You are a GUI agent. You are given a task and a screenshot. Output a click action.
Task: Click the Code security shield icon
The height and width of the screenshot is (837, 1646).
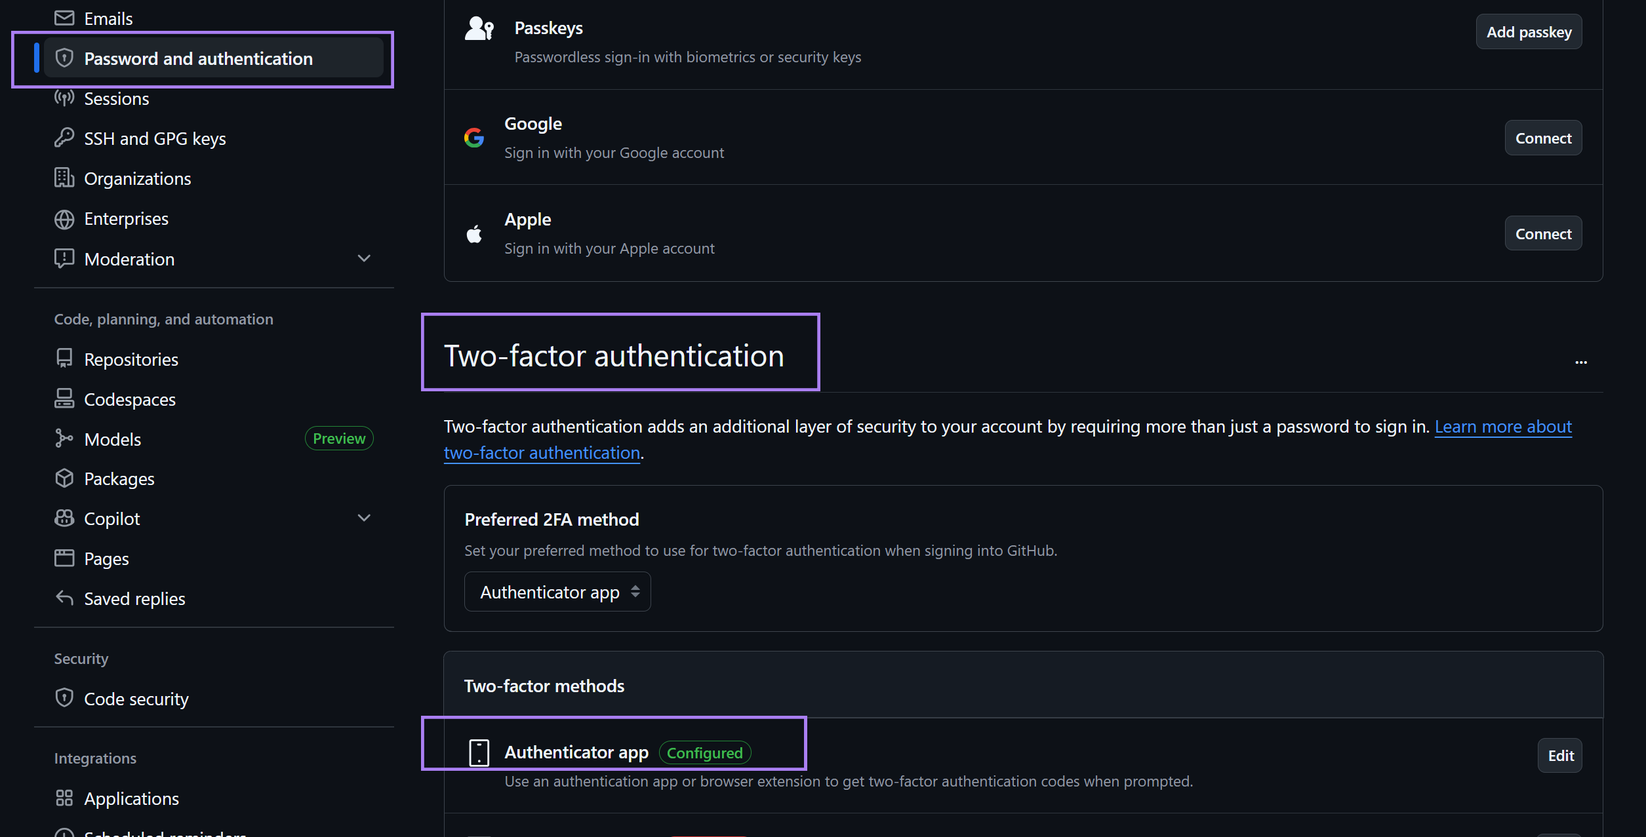[x=64, y=698]
